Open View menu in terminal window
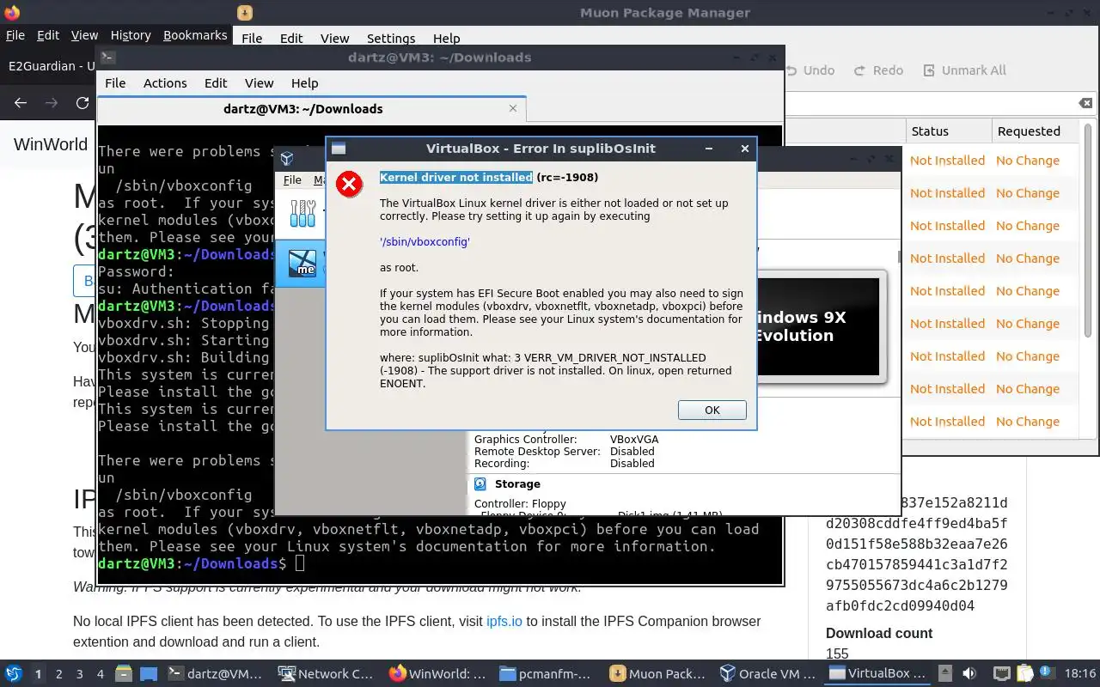Screen dimensions: 1100x687 [259, 83]
